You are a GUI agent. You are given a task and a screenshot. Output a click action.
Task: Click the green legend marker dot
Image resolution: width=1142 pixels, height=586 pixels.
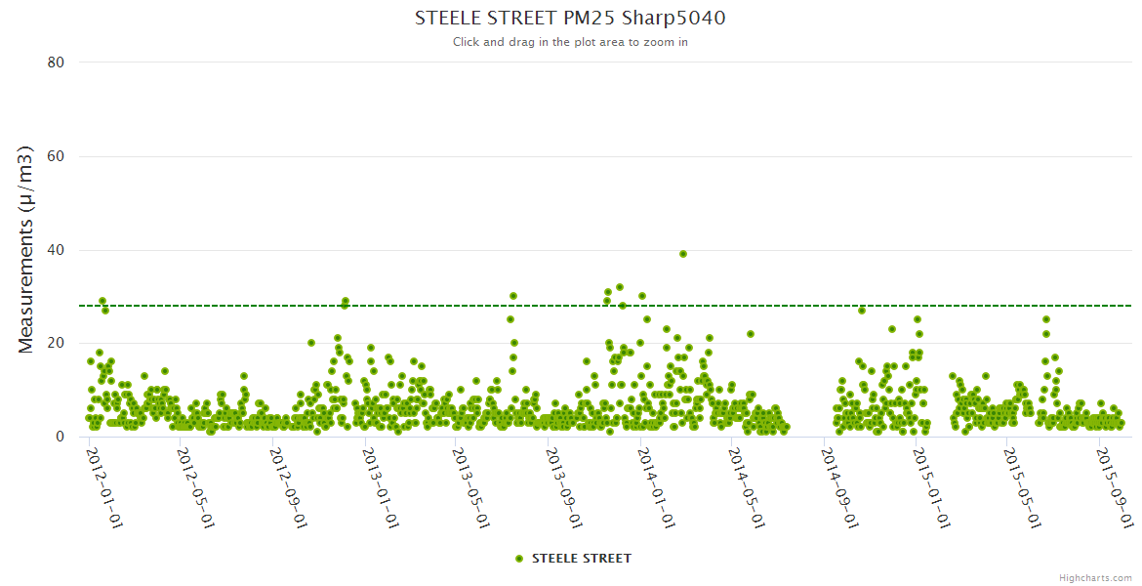point(519,559)
